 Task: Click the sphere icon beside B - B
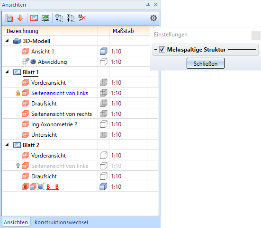point(41,187)
